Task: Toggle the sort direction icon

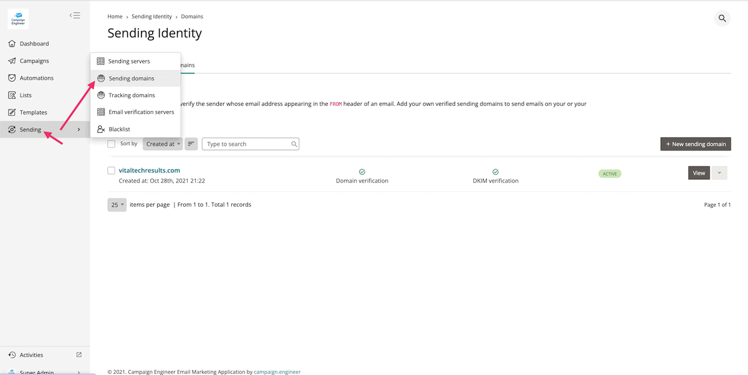Action: pos(191,144)
